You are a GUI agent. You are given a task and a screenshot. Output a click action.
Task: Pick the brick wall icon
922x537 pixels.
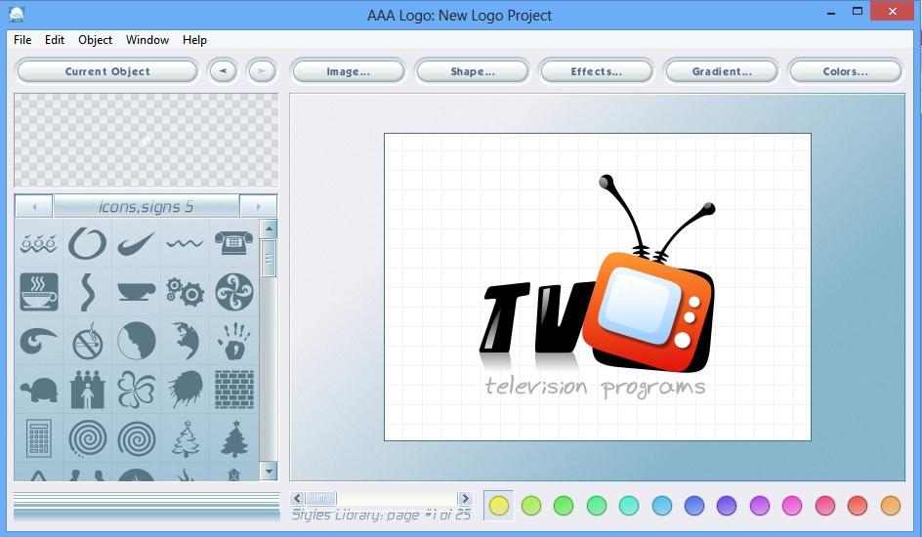click(x=233, y=390)
